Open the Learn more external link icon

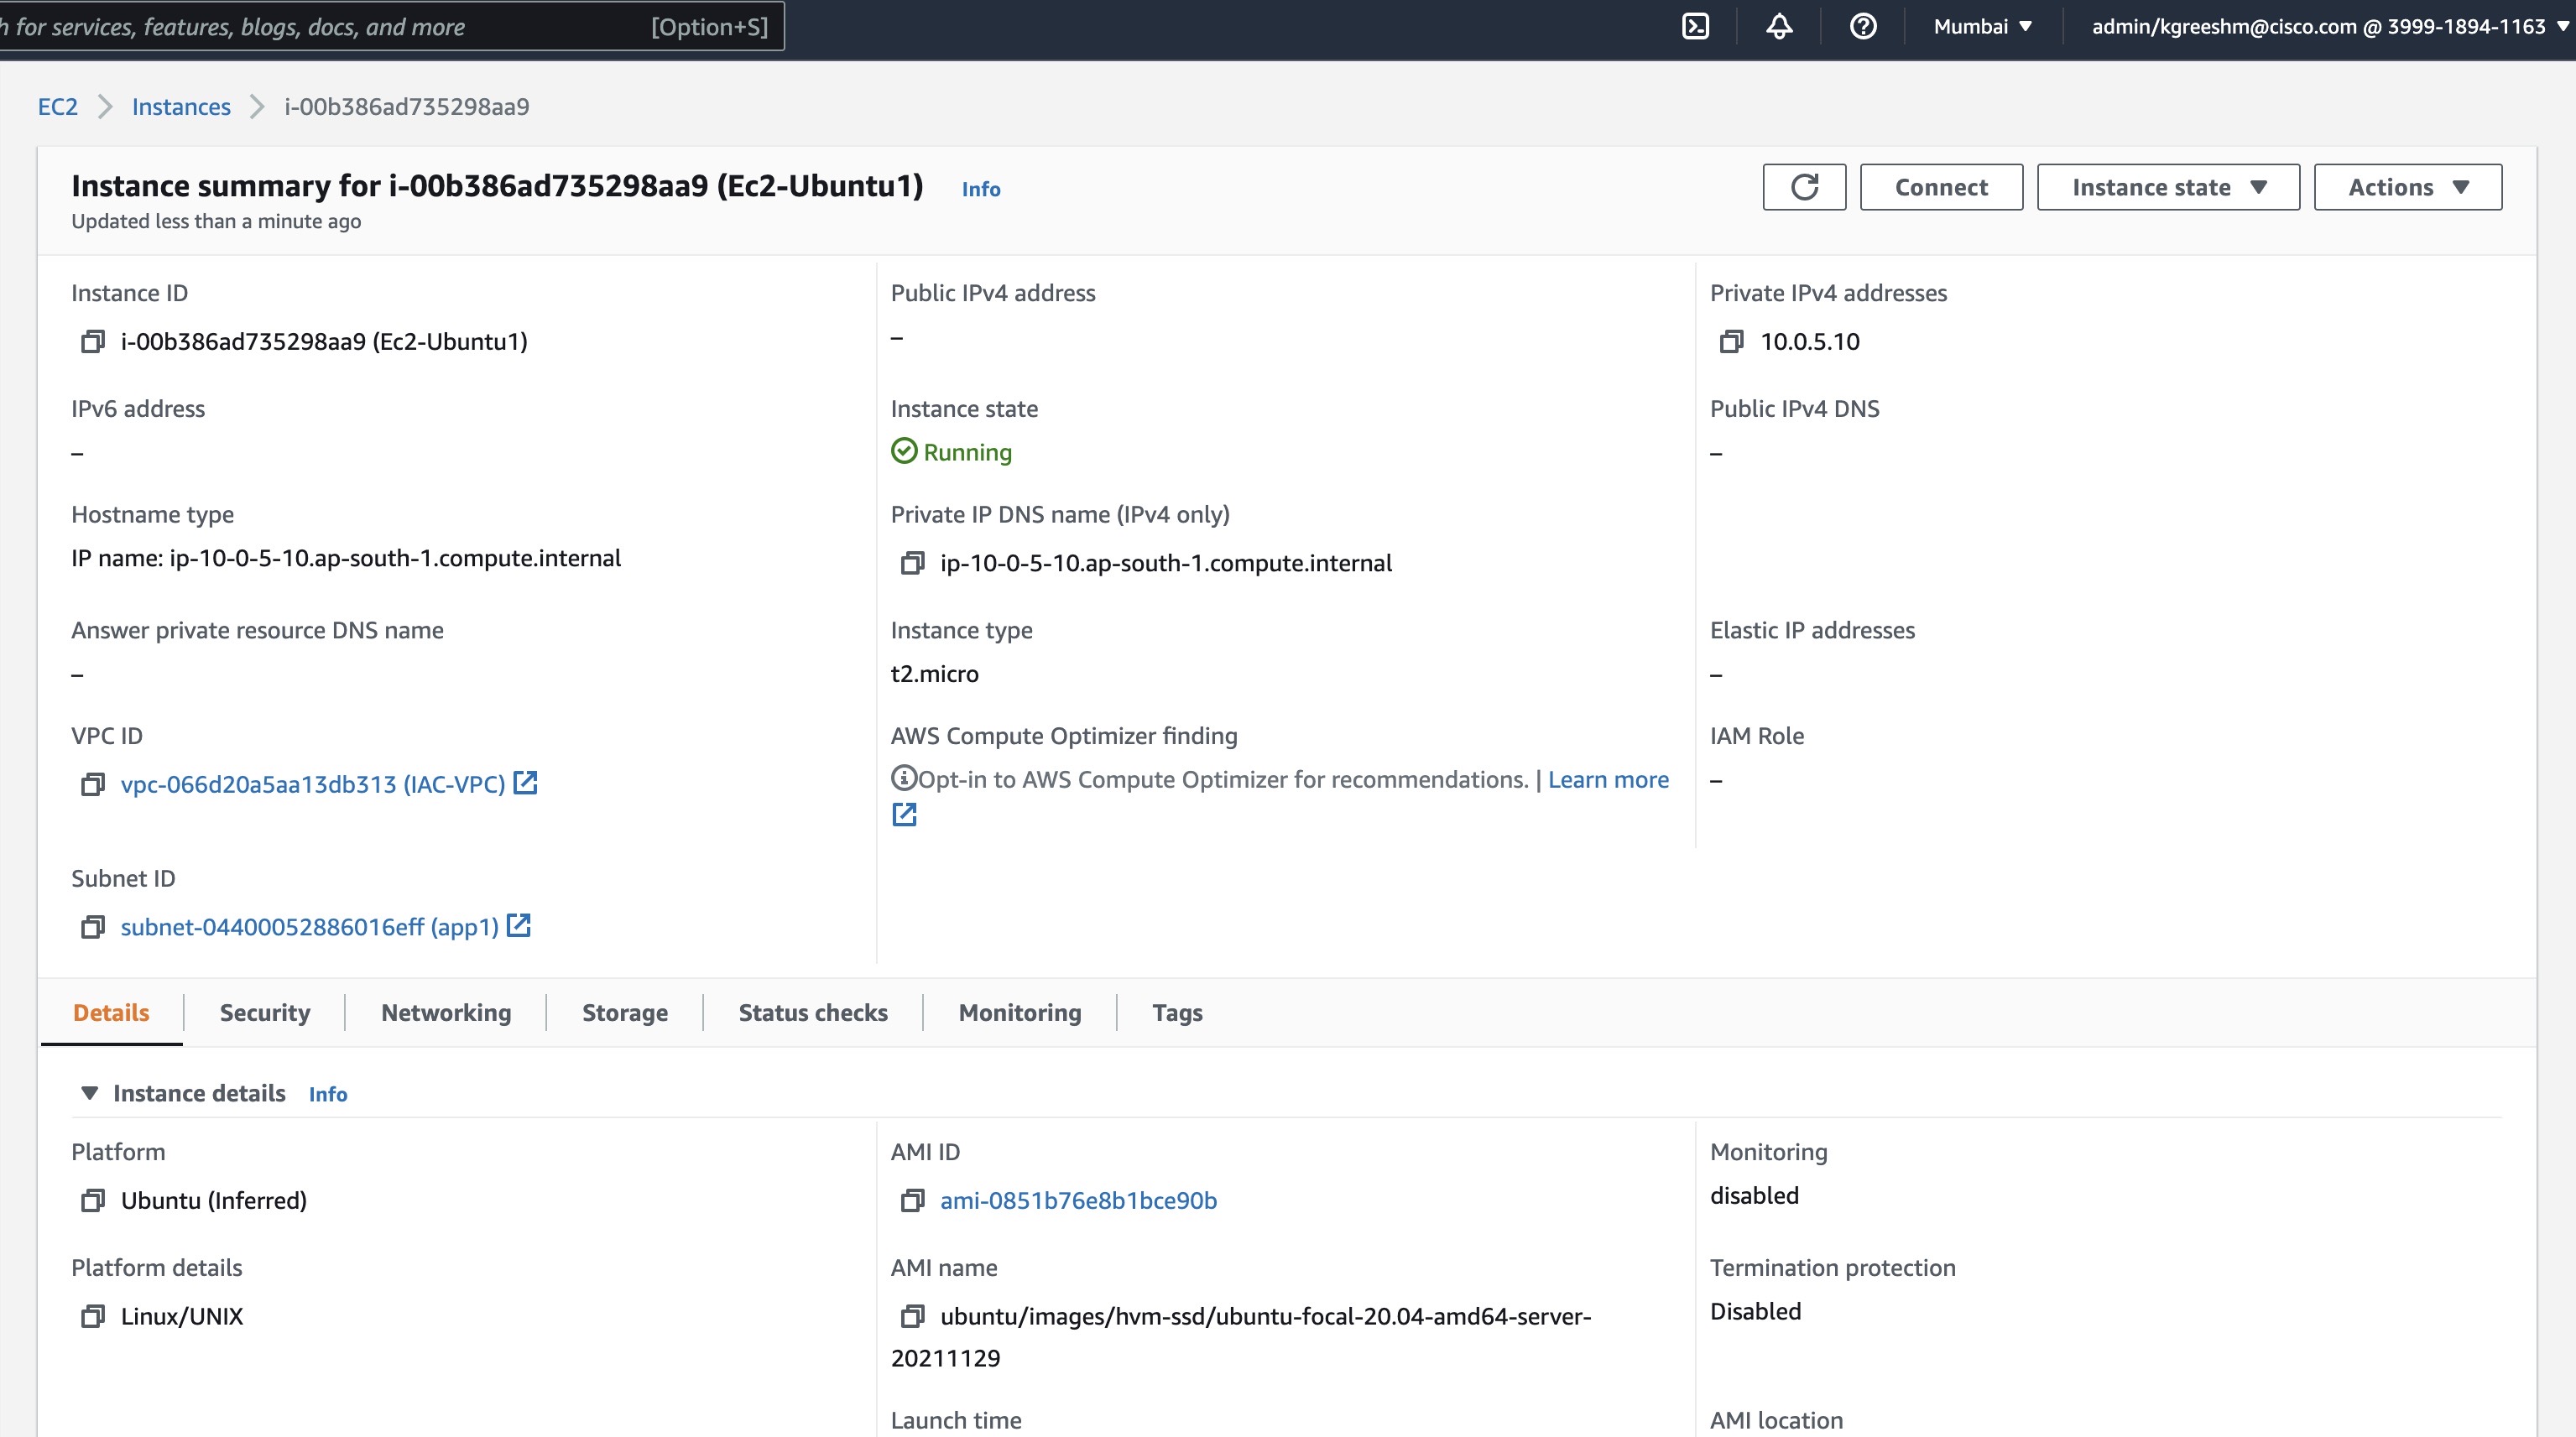click(904, 815)
